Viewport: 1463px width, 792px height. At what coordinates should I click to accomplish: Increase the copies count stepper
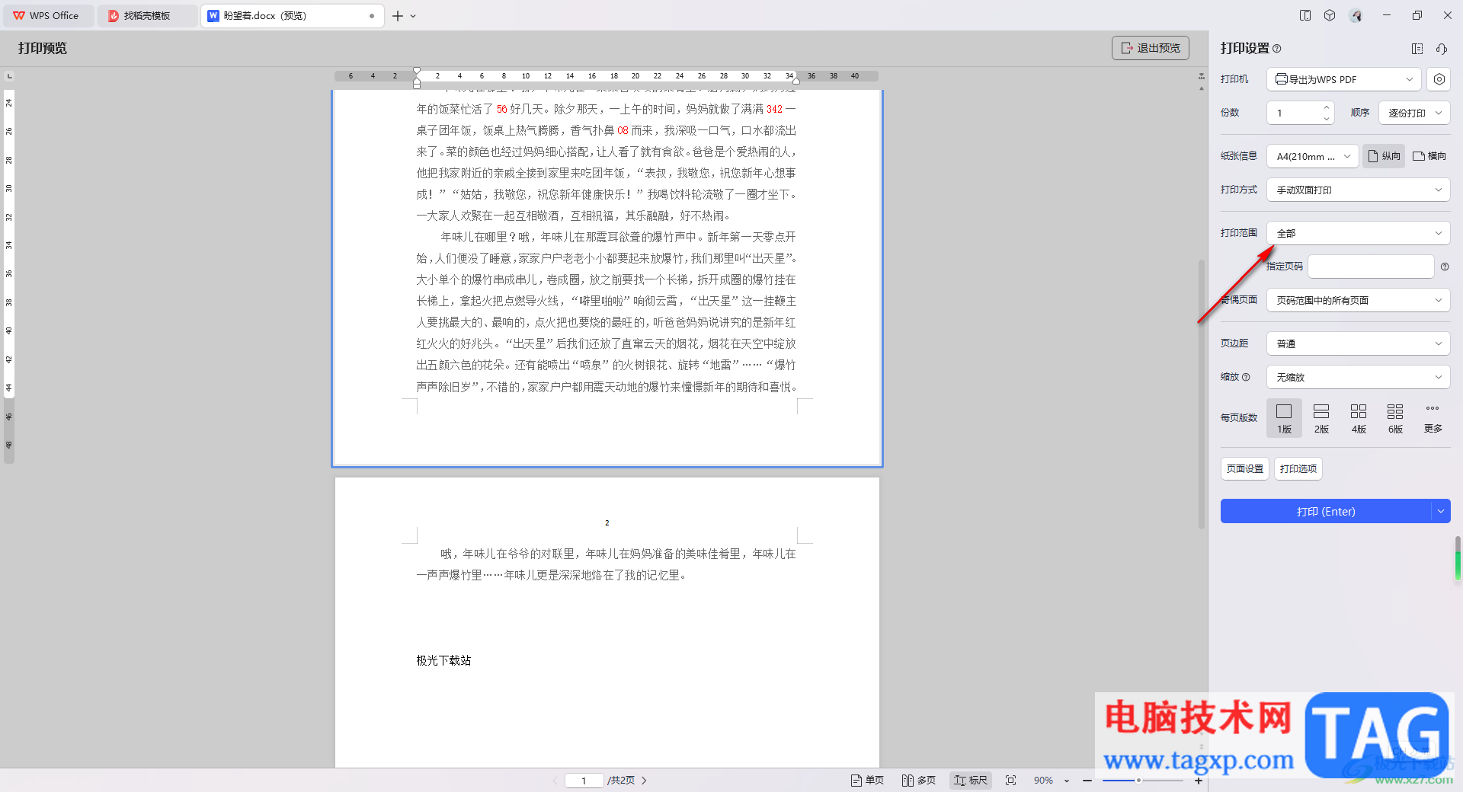pyautogui.click(x=1327, y=107)
